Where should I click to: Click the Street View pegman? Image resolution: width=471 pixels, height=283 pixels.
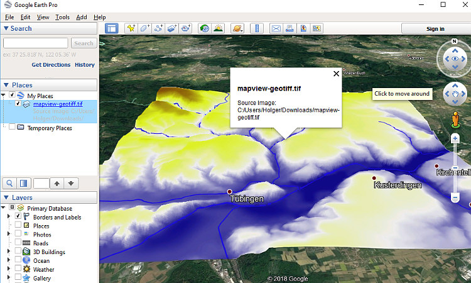click(455, 119)
